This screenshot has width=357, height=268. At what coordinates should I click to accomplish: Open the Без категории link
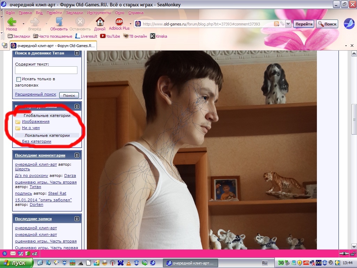point(36,141)
